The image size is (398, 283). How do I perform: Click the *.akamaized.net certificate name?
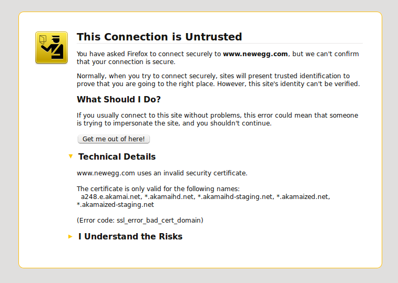coord(302,197)
